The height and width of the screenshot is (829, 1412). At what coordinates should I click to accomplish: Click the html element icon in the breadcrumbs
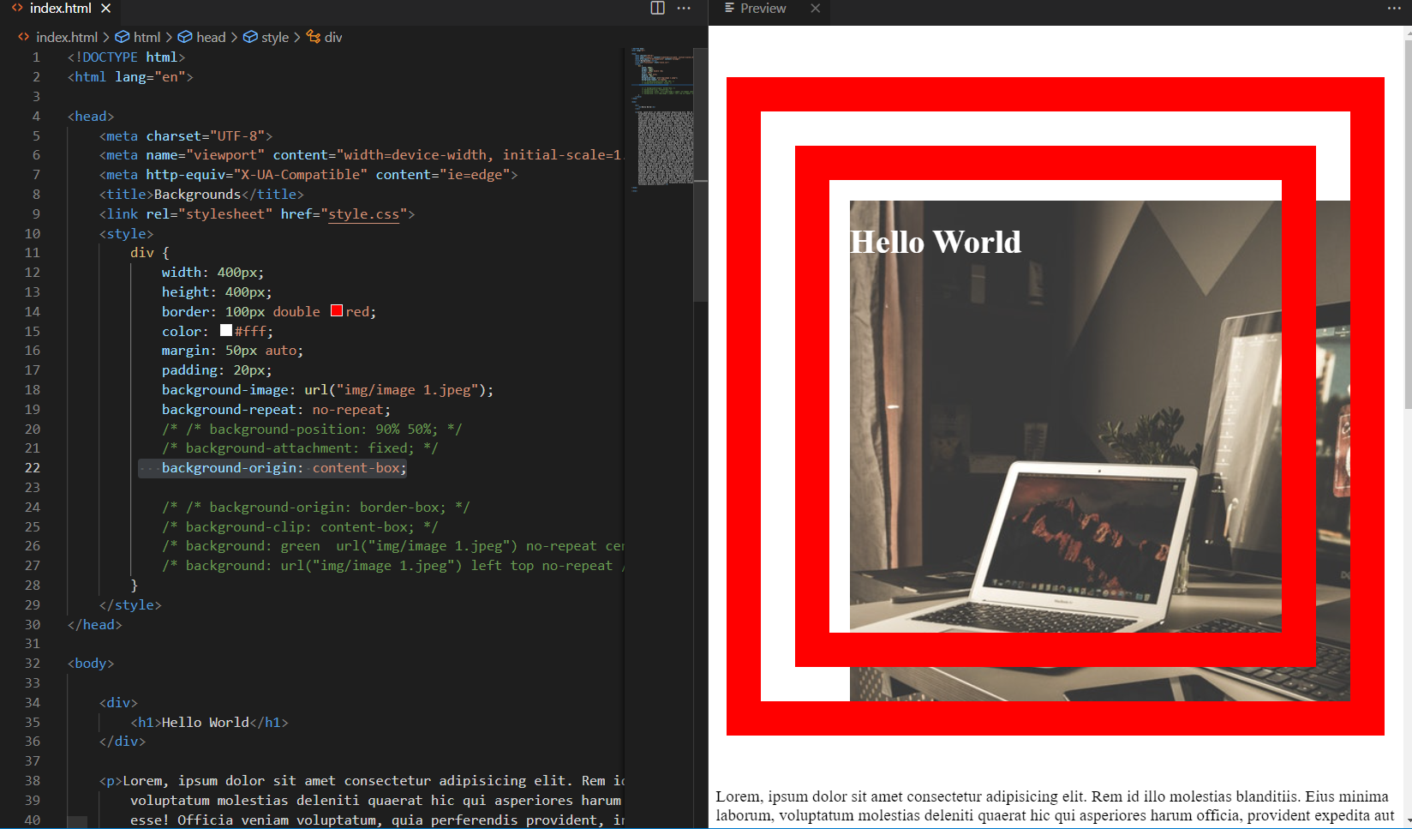(123, 37)
